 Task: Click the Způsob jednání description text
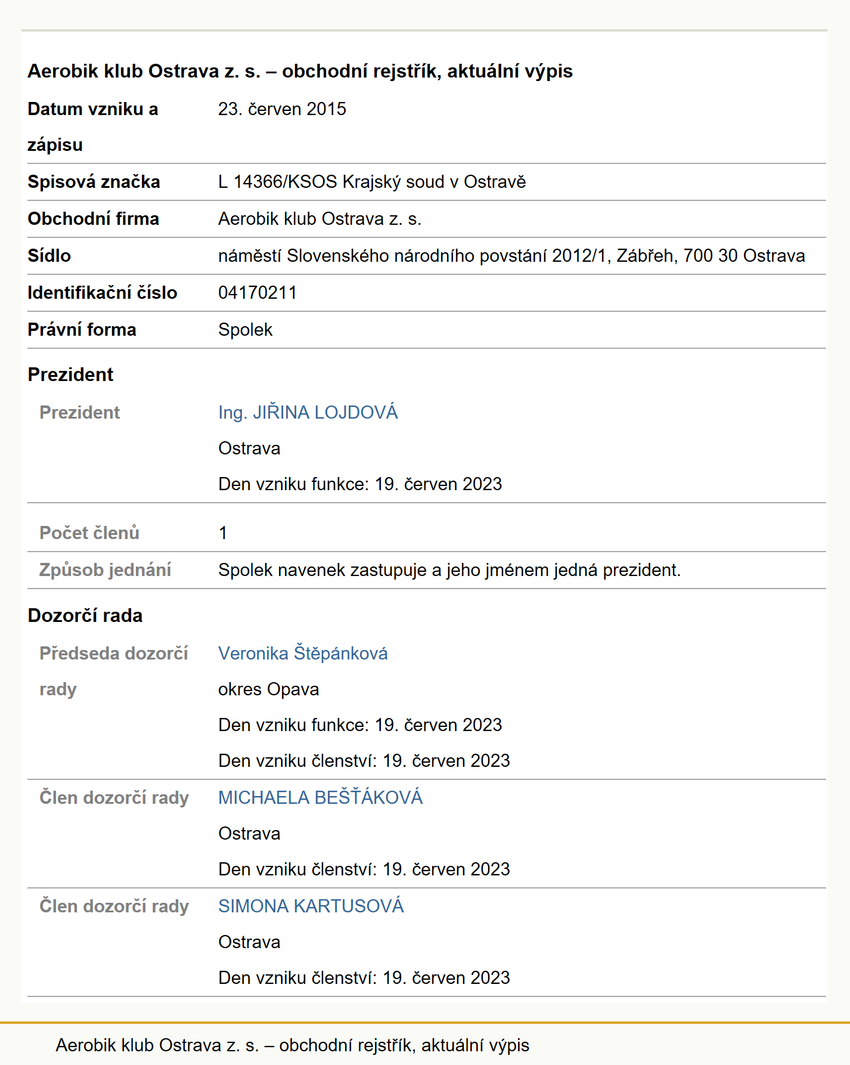(x=449, y=570)
